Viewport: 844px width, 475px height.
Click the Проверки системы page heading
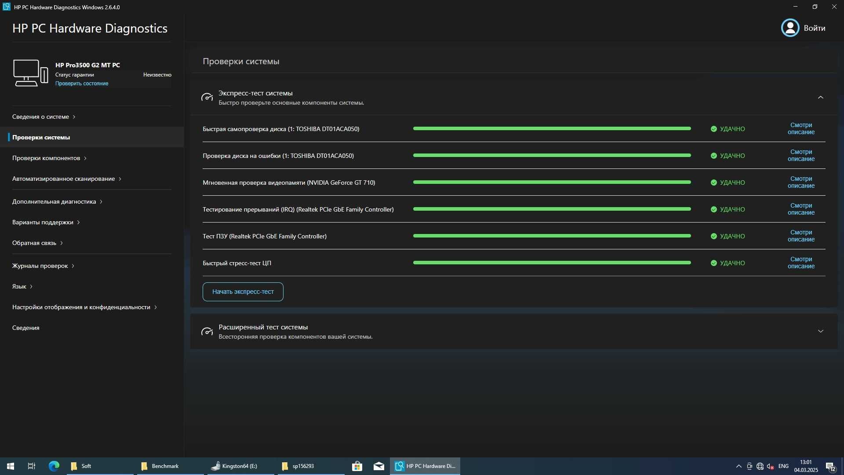click(241, 61)
